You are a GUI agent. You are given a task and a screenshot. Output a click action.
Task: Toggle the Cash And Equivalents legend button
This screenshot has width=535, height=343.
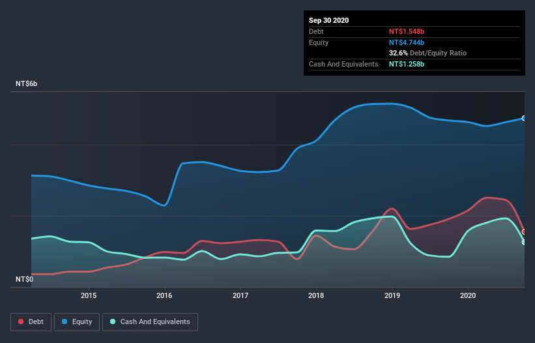coord(150,322)
